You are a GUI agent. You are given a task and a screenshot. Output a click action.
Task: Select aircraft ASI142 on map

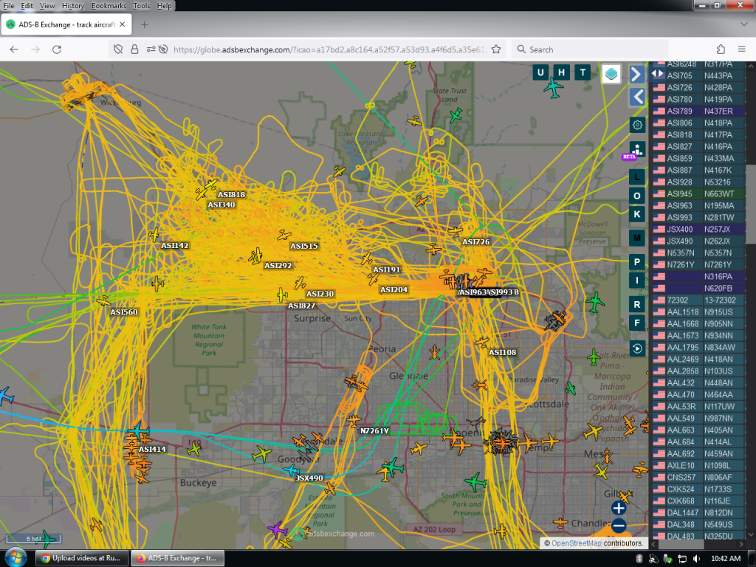coord(154,235)
